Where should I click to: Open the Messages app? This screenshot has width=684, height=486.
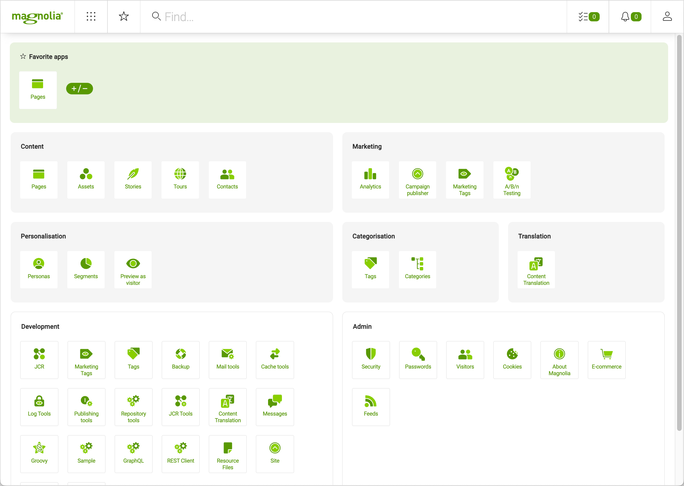coord(275,407)
